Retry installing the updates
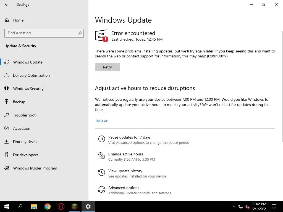This screenshot has width=283, height=212. point(108,67)
